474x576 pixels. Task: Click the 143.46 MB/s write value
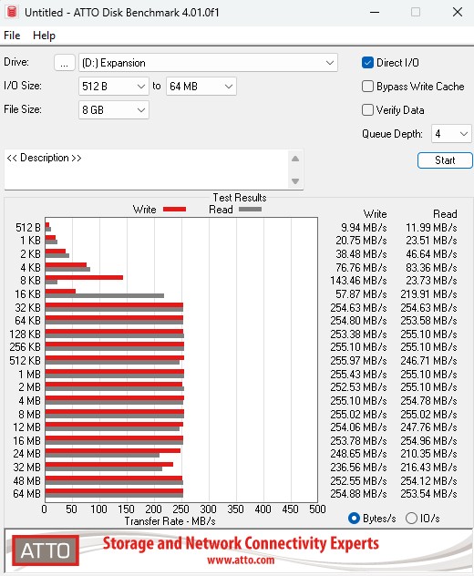pyautogui.click(x=358, y=281)
